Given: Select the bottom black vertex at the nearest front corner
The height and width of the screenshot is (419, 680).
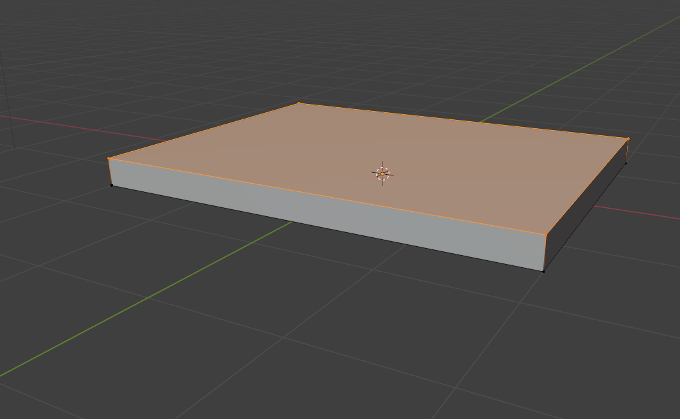Looking at the screenshot, I should (x=543, y=272).
